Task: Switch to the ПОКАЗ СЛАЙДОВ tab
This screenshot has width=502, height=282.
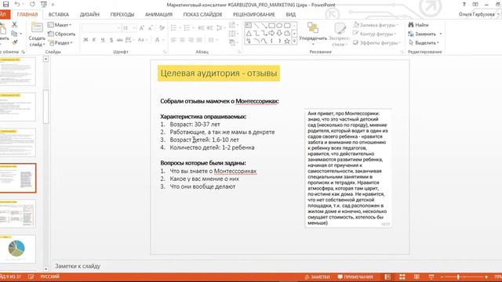Action: 202,14
